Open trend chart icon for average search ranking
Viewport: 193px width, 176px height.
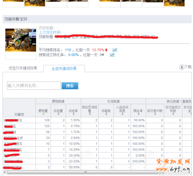[x=115, y=50]
